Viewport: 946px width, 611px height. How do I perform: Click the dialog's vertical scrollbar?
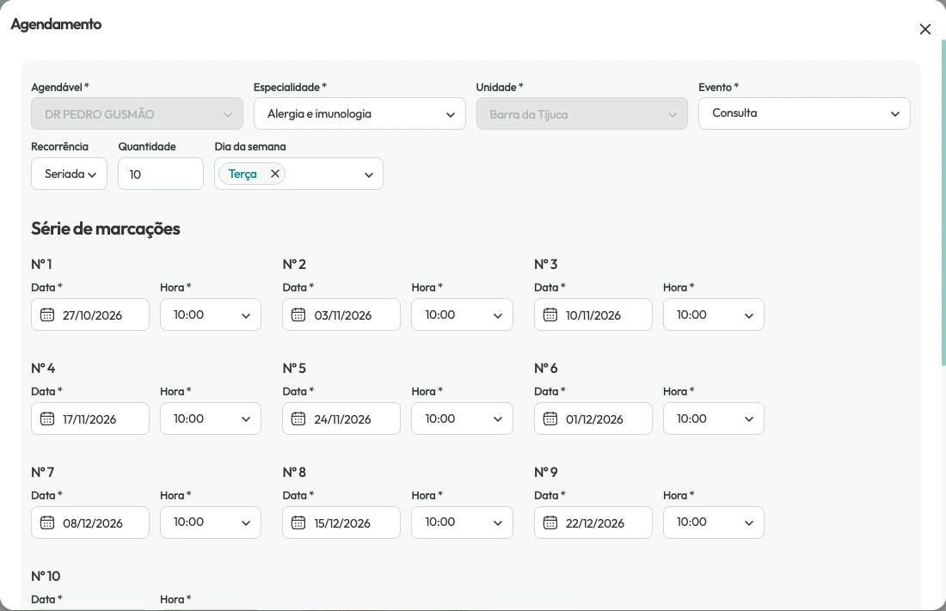click(x=943, y=203)
